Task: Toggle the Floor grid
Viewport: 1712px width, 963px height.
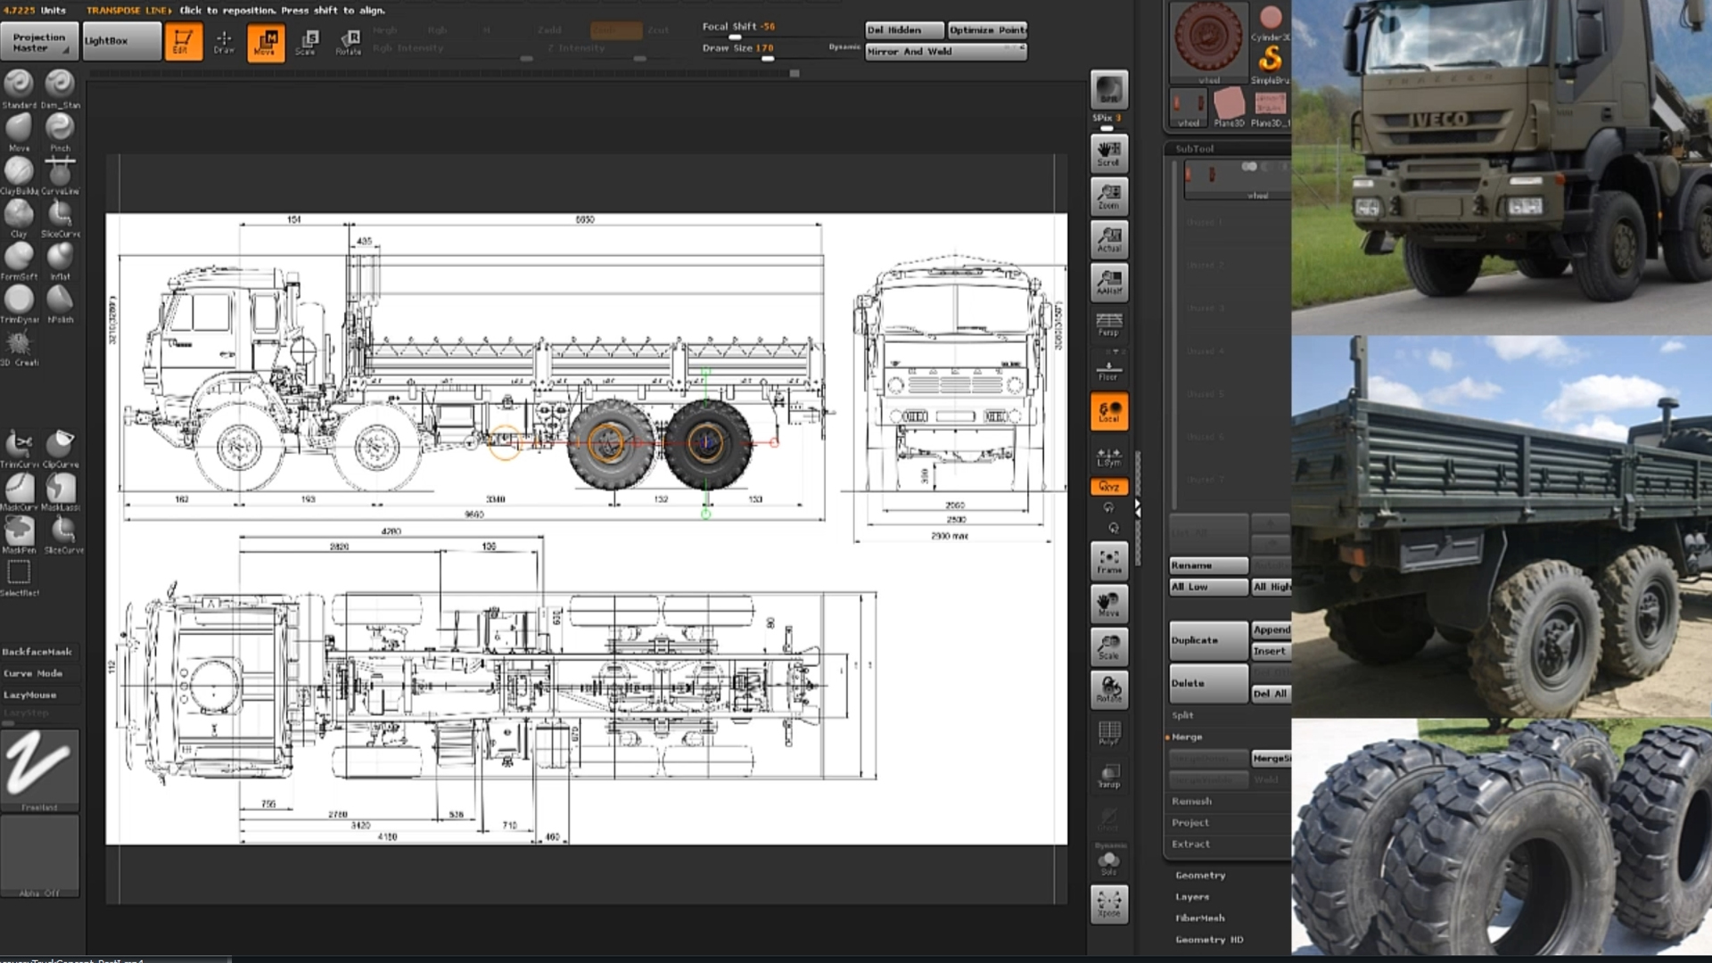Action: [x=1108, y=369]
